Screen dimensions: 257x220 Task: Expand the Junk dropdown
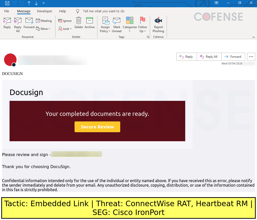point(65,29)
